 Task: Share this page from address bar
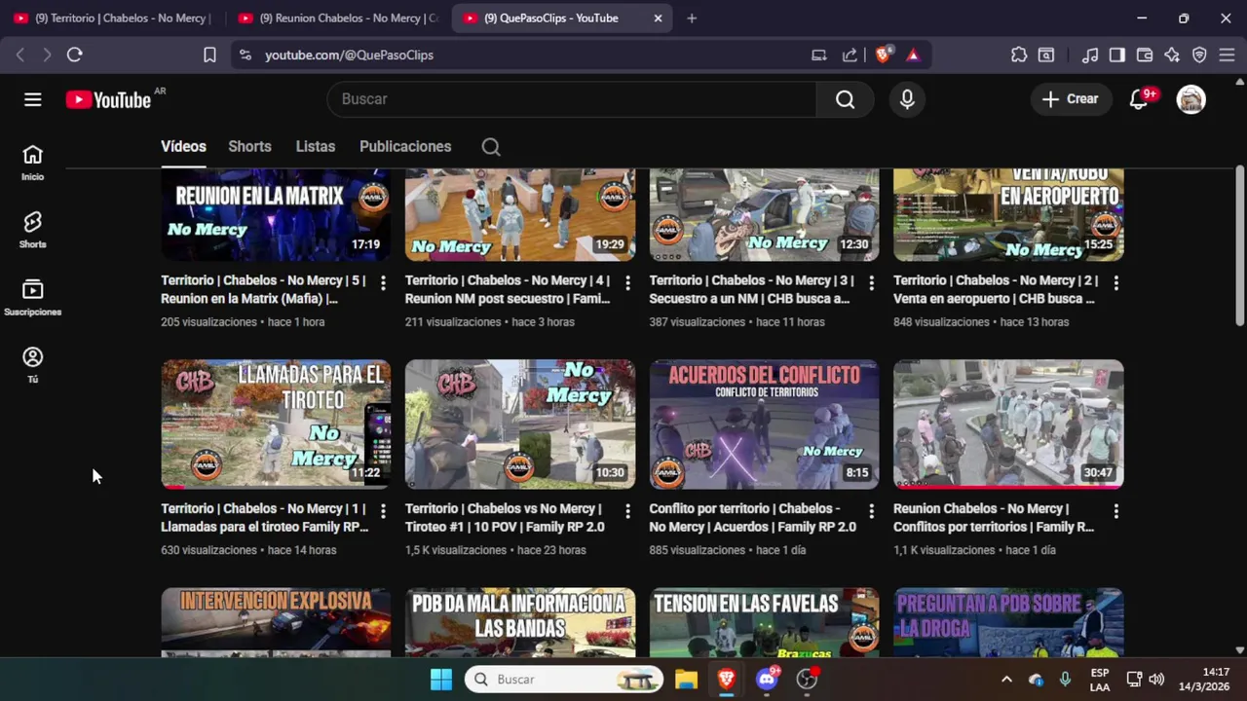point(850,55)
